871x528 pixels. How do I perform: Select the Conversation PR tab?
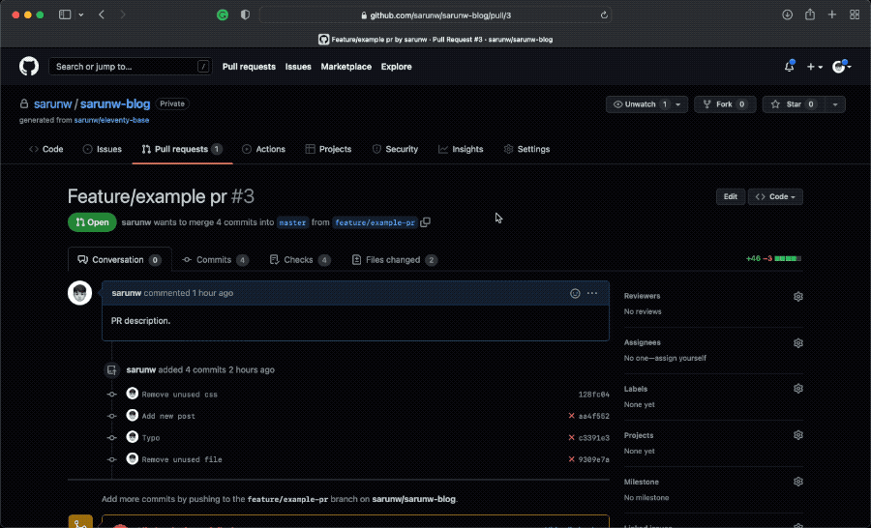click(119, 260)
